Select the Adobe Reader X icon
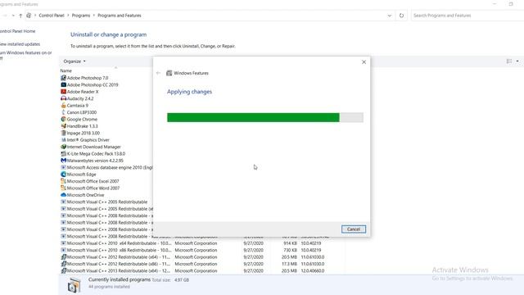 (x=64, y=92)
